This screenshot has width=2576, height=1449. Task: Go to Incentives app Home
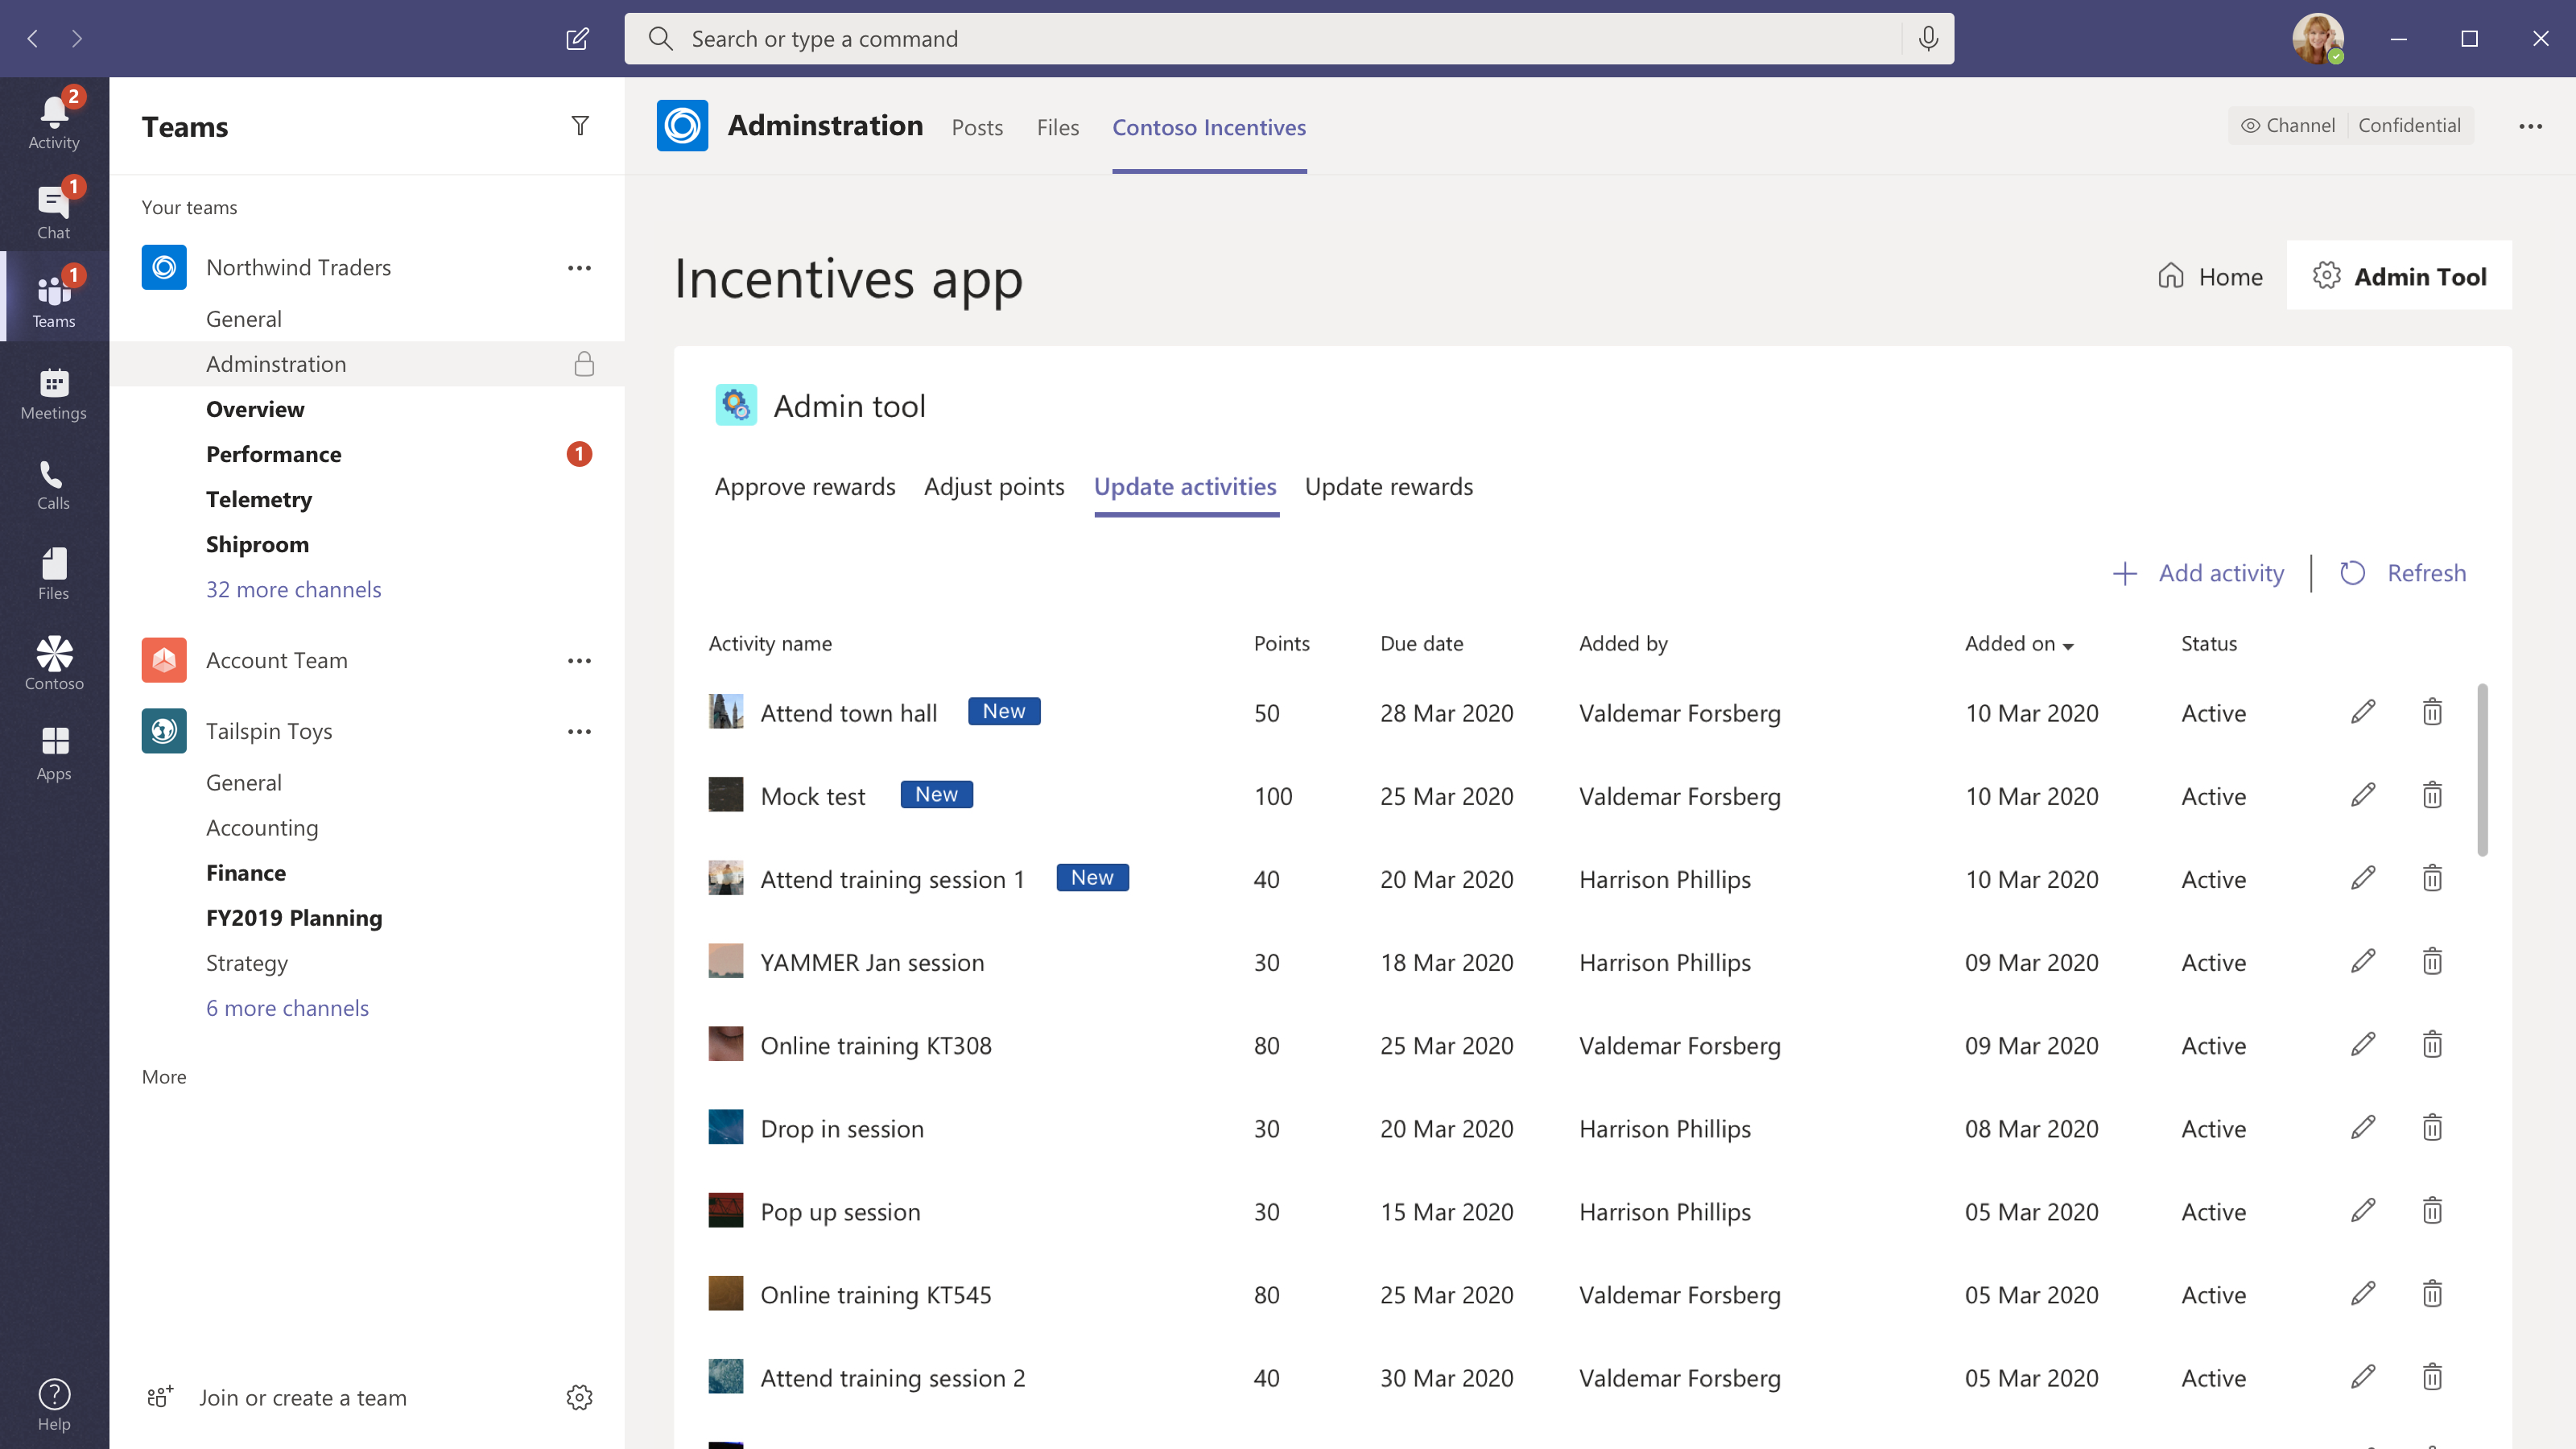tap(2210, 276)
